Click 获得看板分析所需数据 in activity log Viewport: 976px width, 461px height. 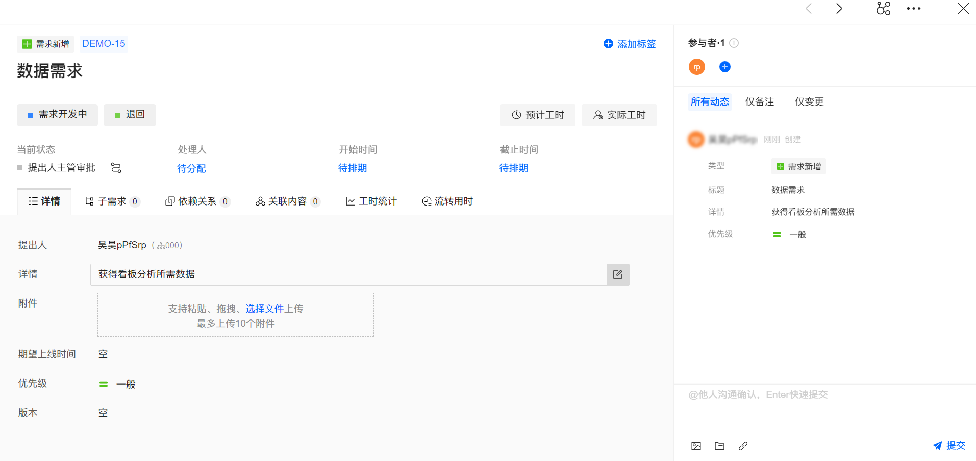pyautogui.click(x=813, y=212)
